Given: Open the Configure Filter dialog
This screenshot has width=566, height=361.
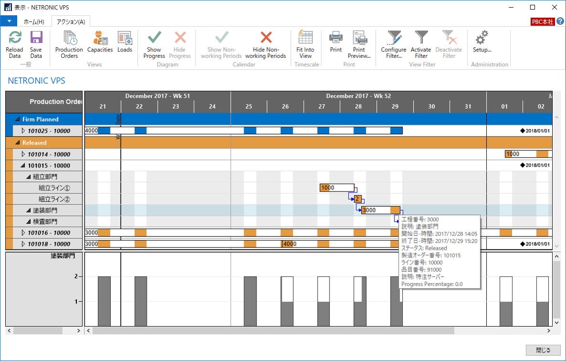Looking at the screenshot, I should coord(394,39).
